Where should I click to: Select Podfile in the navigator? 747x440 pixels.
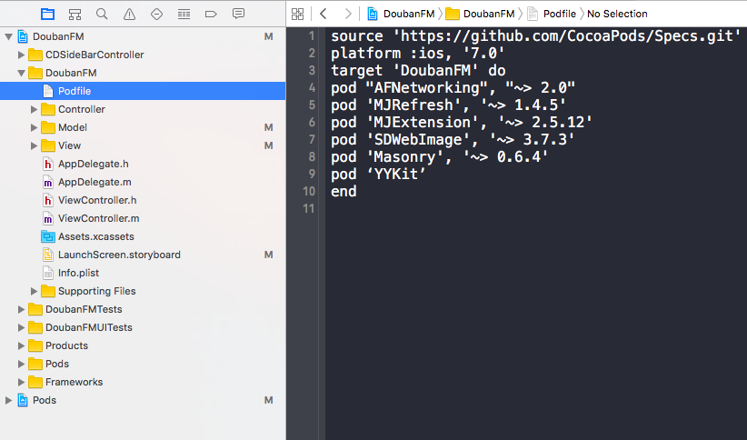tap(143, 91)
